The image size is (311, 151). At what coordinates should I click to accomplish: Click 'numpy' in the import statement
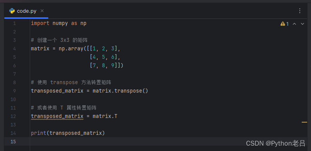pos(60,23)
